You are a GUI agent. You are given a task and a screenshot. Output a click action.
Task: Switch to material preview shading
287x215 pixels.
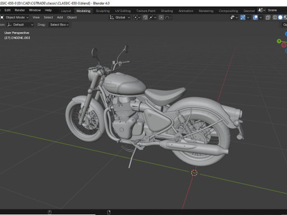coord(285,17)
